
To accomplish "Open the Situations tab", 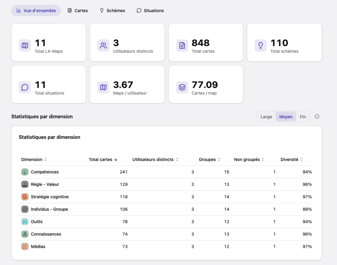I will coord(150,11).
